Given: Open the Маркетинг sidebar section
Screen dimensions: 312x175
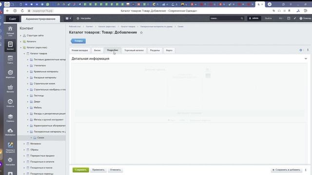Looking at the screenshot, I should tap(10, 74).
